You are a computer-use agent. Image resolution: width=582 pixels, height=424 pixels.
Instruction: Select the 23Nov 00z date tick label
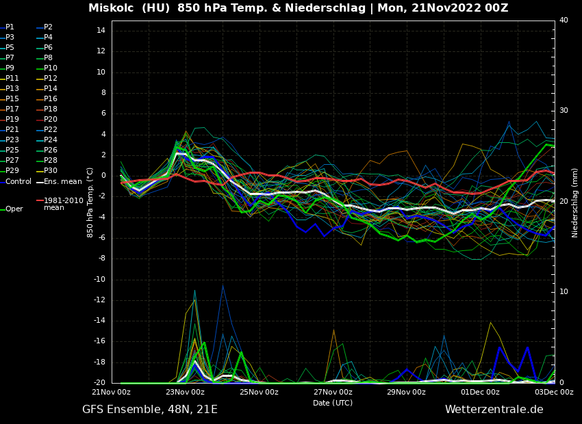[x=186, y=393]
